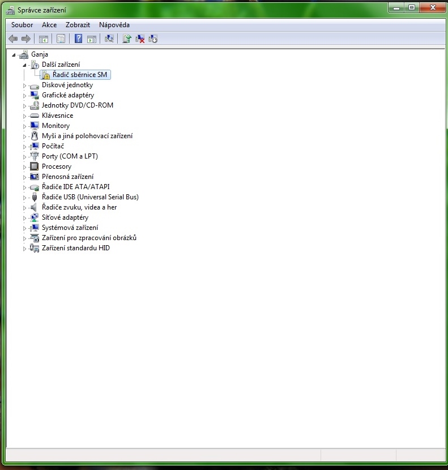
Task: Click the Klávesnice keyboard icon
Action: (x=35, y=116)
